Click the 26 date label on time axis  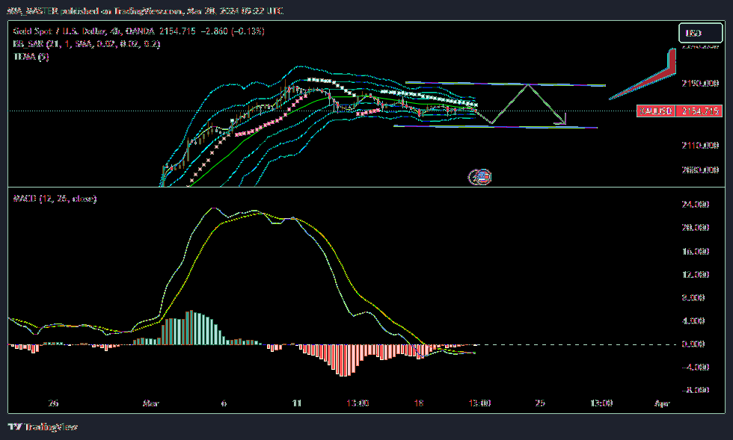click(53, 403)
